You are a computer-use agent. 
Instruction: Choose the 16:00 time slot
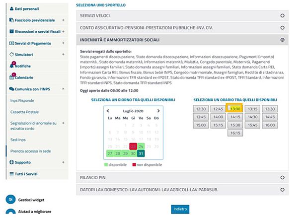point(270,125)
